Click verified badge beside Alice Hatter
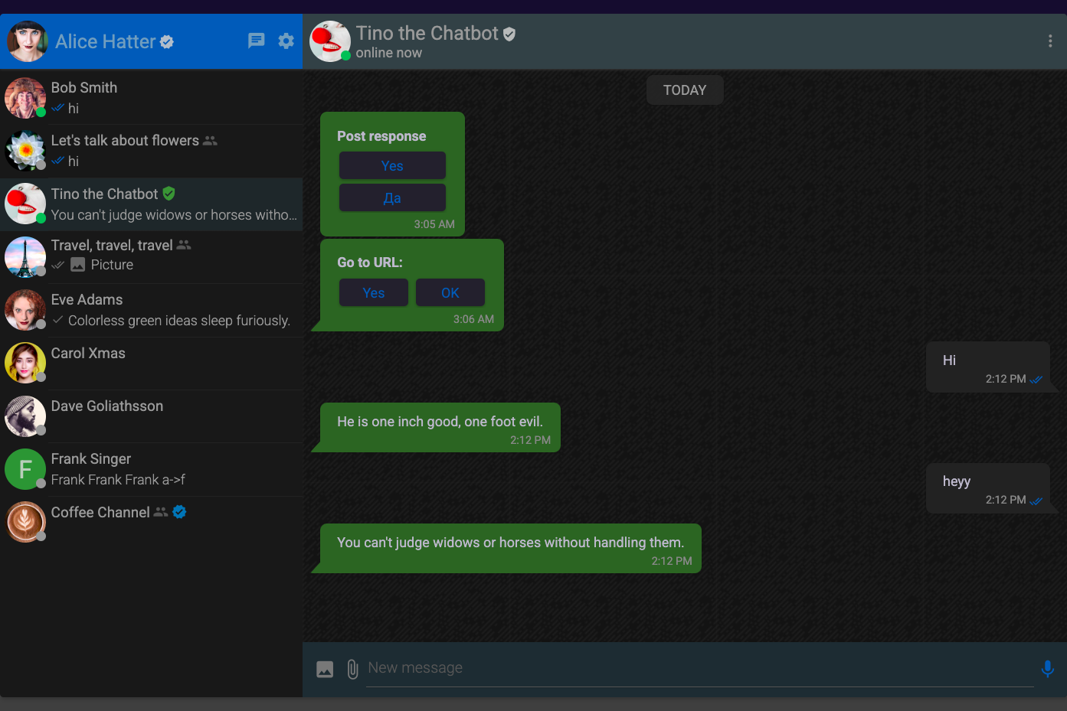Viewport: 1067px width, 711px height. 167,42
